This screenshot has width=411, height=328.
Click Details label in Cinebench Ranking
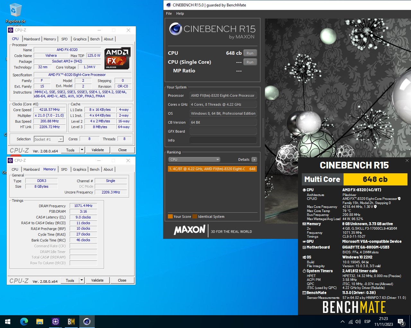pos(244,160)
